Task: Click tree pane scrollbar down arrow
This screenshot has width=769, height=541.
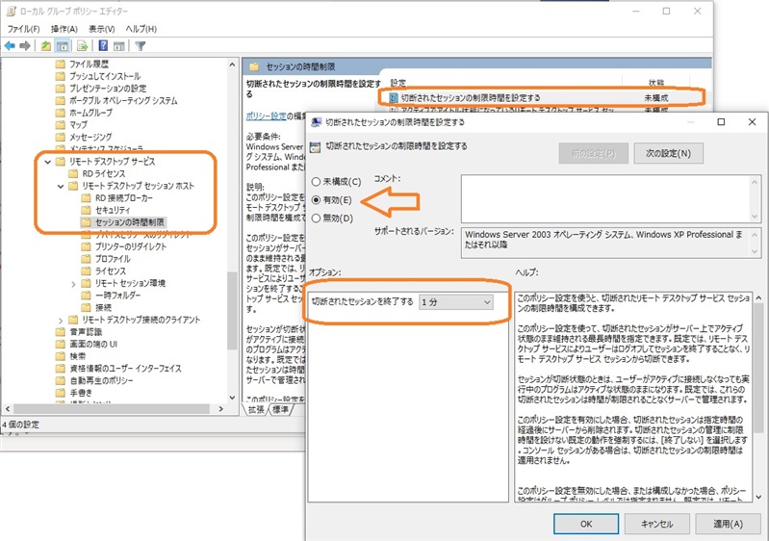Action: pos(232,398)
